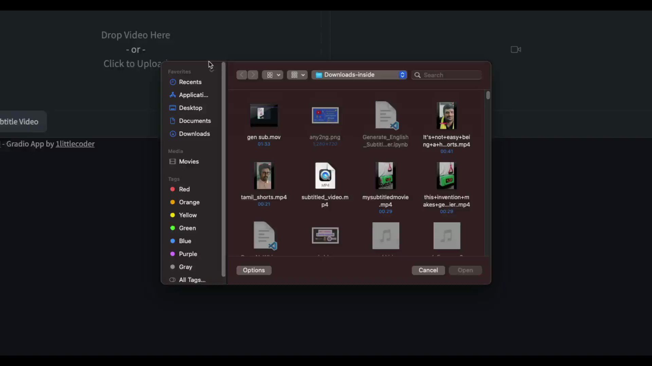The height and width of the screenshot is (366, 652).
Task: Select Recents in the sidebar
Action: [190, 82]
